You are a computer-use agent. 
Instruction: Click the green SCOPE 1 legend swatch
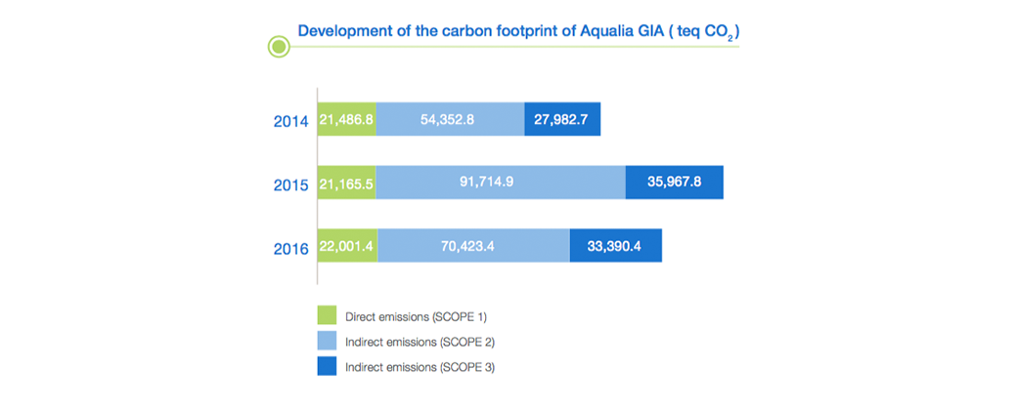pyautogui.click(x=327, y=315)
